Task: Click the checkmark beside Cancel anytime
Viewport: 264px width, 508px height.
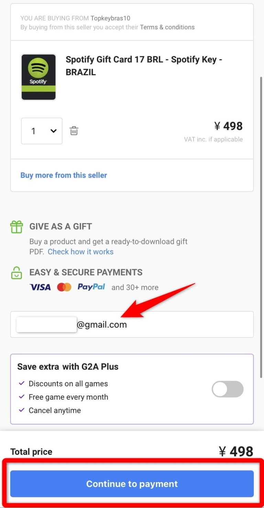Action: pyautogui.click(x=22, y=410)
